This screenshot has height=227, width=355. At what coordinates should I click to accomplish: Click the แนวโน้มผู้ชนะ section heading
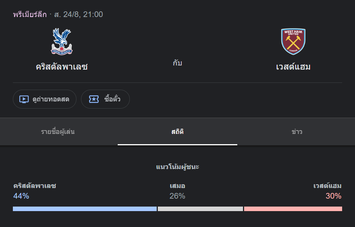(177, 167)
